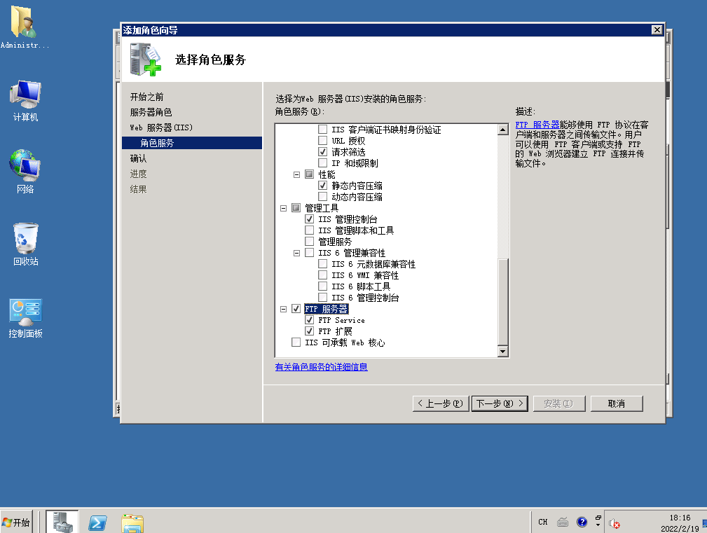Viewport: 707px width, 533px height.
Task: Open 有关角色服务的详细信息 link
Action: [321, 367]
